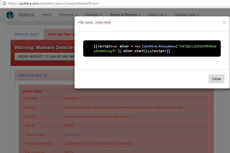
Task: Click the code snippet box in dialog
Action: [x=152, y=48]
